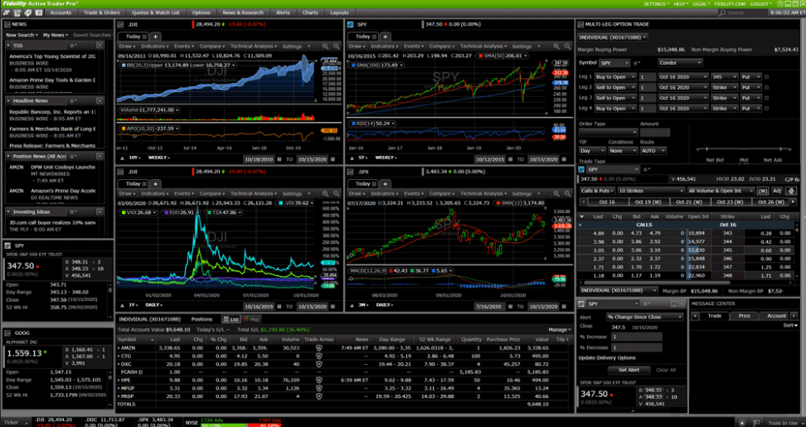Screen dimensions: 806x427
Task: Open Leg 1 Buy to Open dropdown
Action: coord(614,77)
